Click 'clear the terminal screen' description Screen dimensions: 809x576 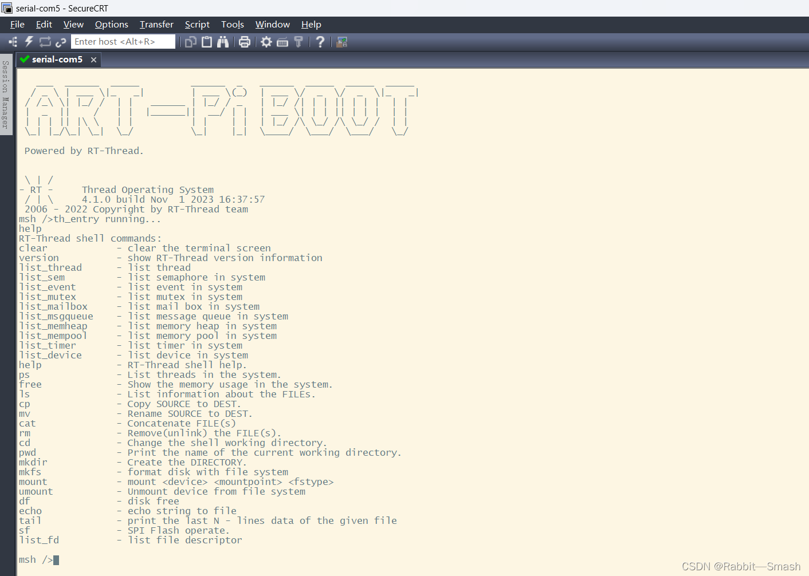[x=199, y=248]
